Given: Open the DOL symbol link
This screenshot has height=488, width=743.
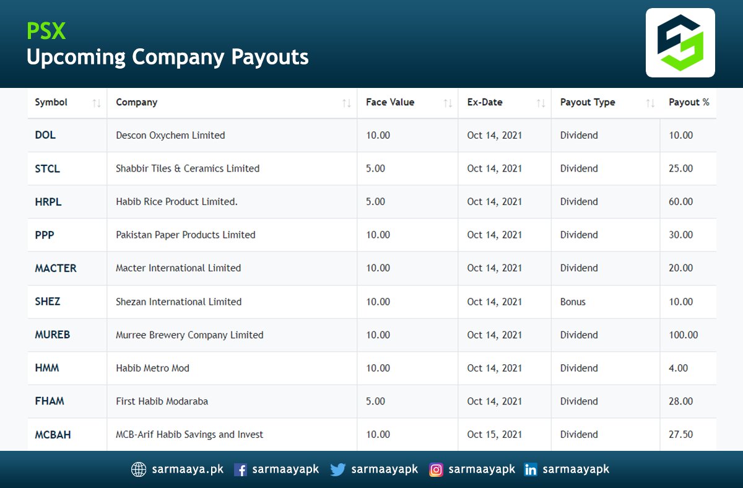Looking at the screenshot, I should click(45, 135).
